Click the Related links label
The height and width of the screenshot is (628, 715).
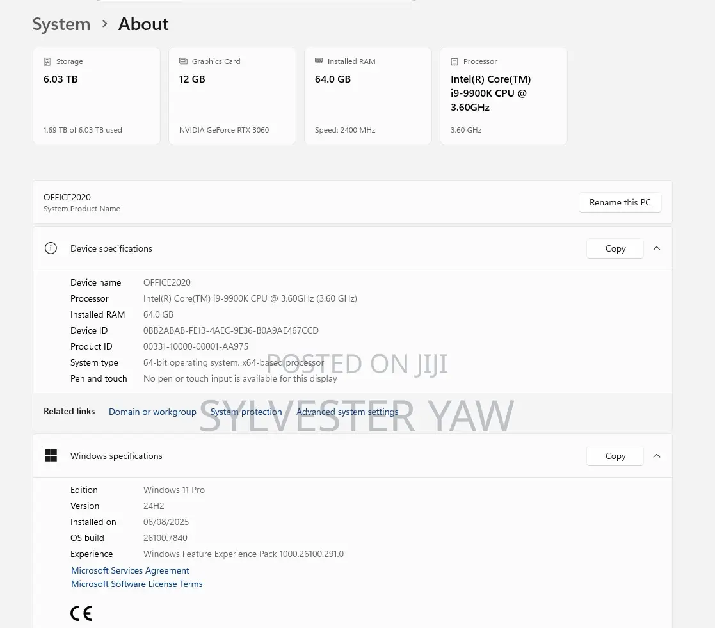(x=69, y=411)
